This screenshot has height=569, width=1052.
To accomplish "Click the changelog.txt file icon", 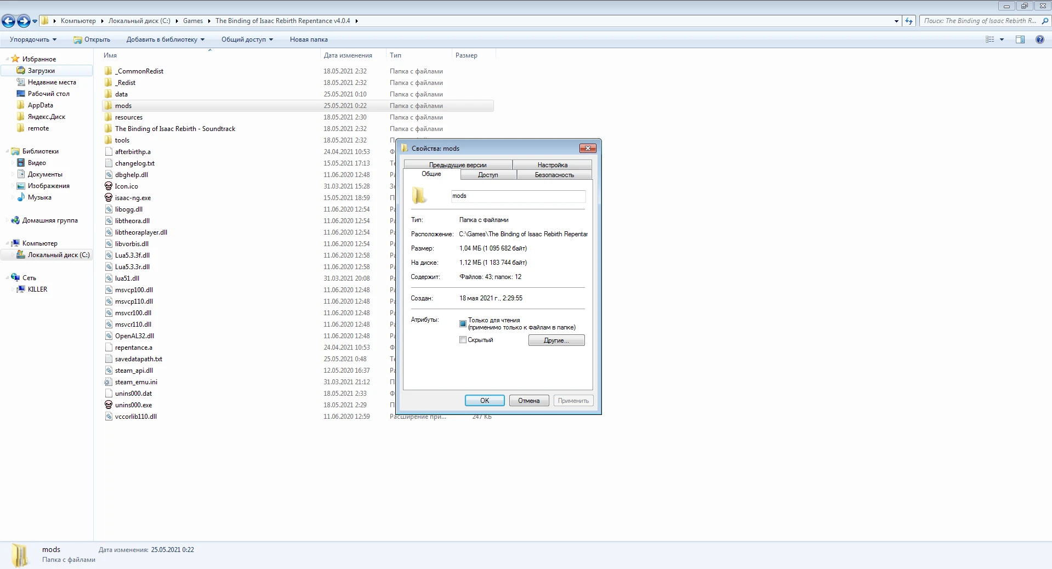I will click(x=109, y=163).
